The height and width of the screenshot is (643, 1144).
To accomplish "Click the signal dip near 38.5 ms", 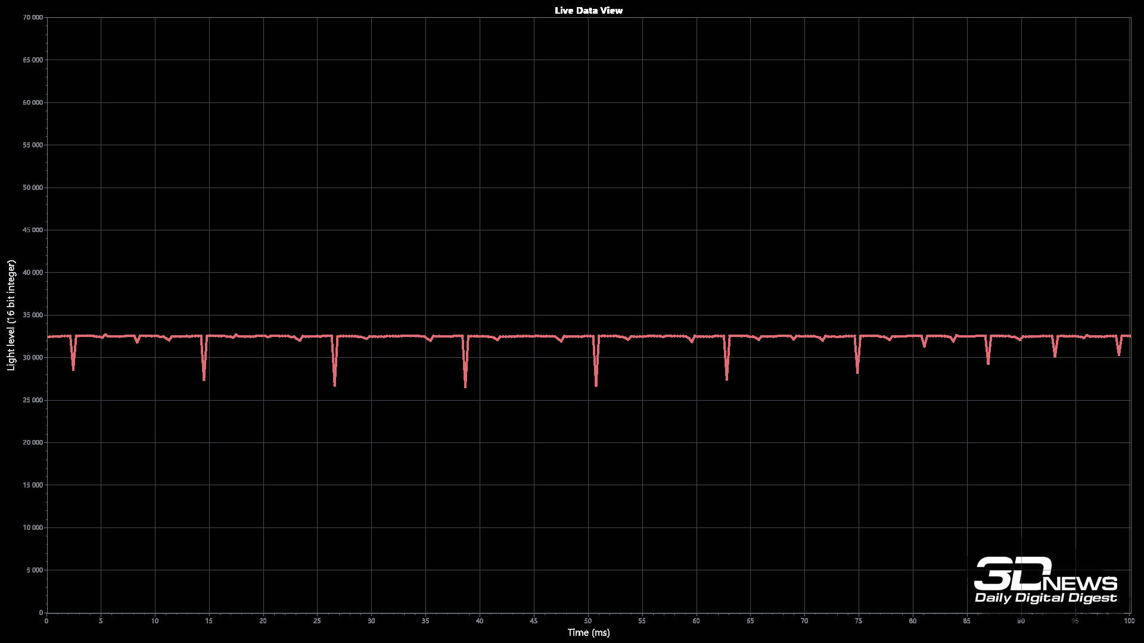I will coord(465,372).
